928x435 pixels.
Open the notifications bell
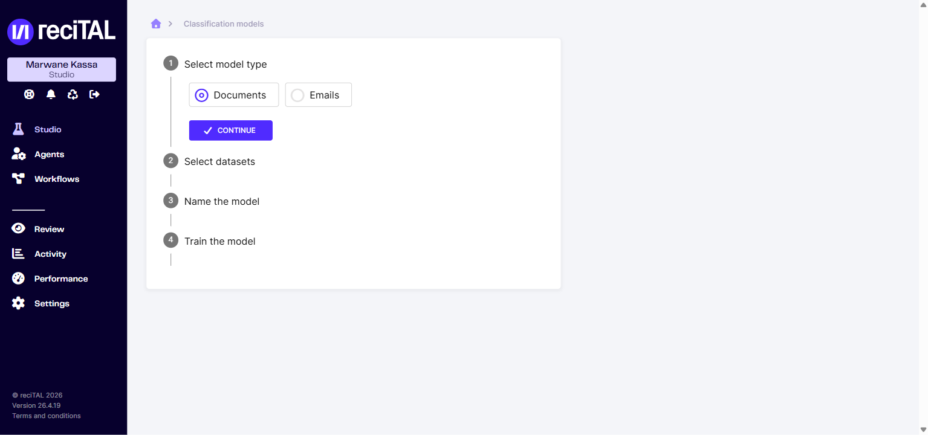pos(51,94)
